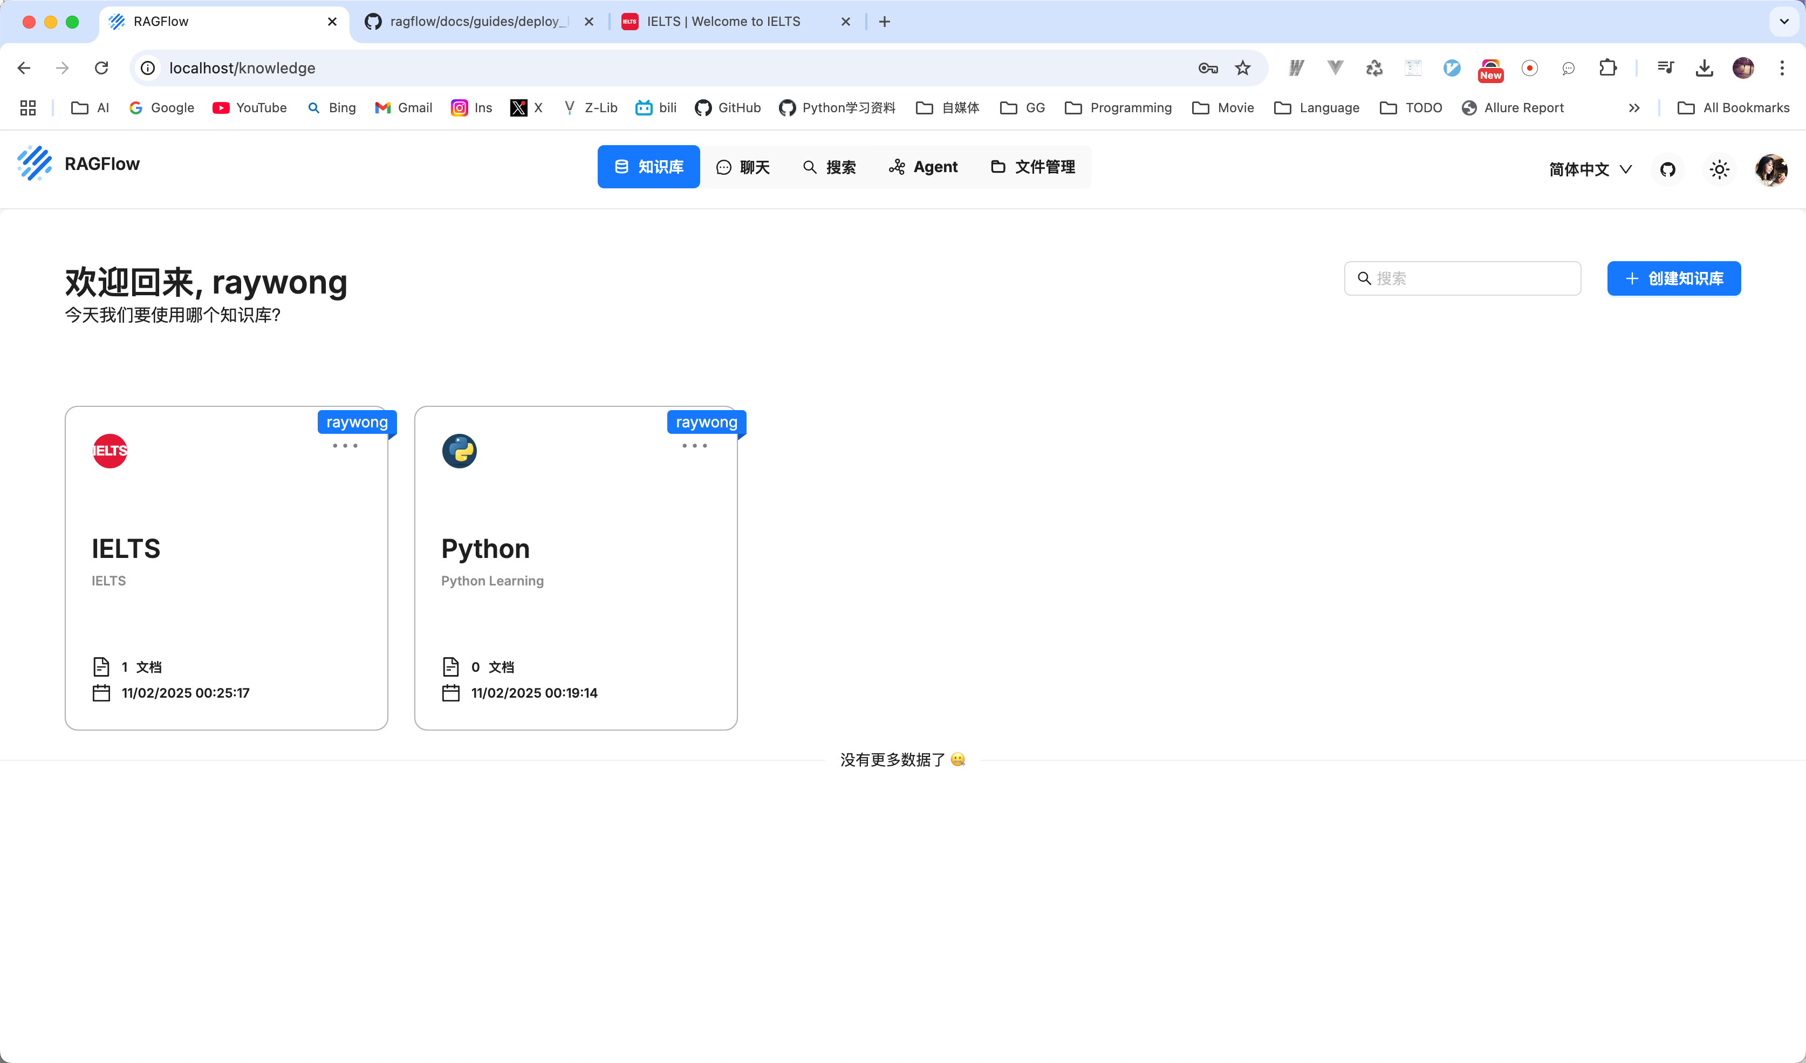Open IELTS card three-dot menu
Viewport: 1806px width, 1063px height.
pos(345,446)
